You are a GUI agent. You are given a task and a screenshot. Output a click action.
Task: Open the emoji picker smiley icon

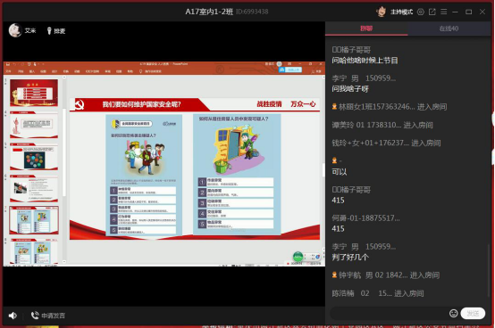453,313
